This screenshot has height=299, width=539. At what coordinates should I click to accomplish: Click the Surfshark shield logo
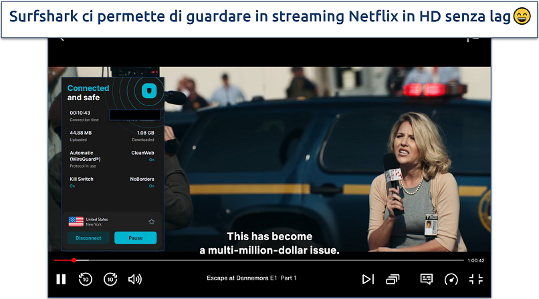pyautogui.click(x=149, y=89)
